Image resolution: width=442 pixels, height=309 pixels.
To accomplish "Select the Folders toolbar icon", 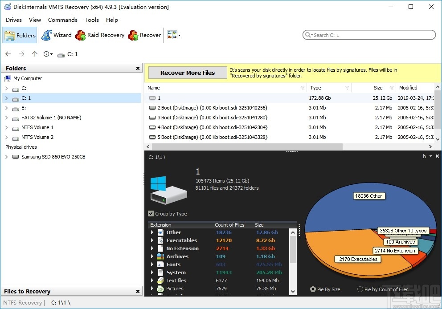I will pyautogui.click(x=20, y=35).
